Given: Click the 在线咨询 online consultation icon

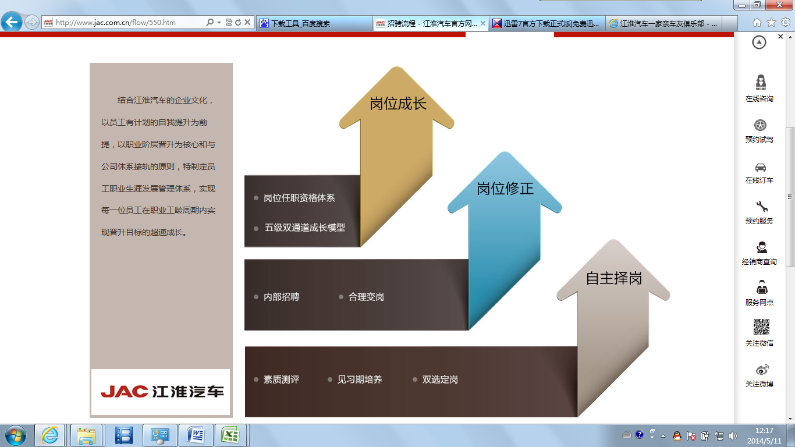Looking at the screenshot, I should (759, 82).
